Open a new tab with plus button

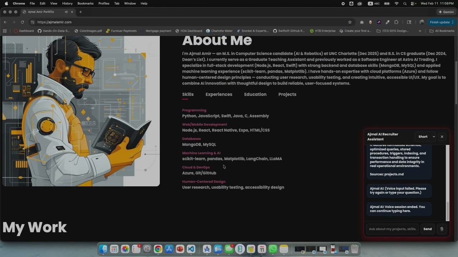coord(81,12)
